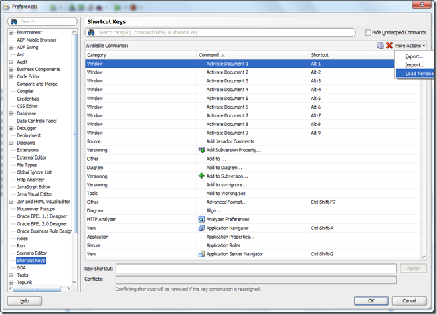Click the OK button
Viewport: 437px width, 315px height.
(371, 301)
